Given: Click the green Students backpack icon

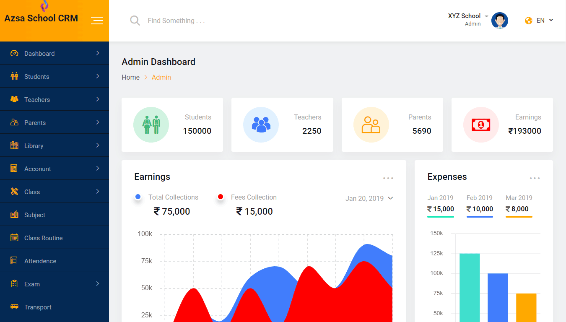Looking at the screenshot, I should tap(151, 125).
